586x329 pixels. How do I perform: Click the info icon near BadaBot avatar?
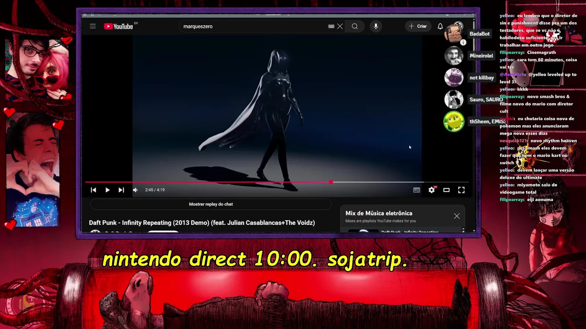pyautogui.click(x=463, y=42)
